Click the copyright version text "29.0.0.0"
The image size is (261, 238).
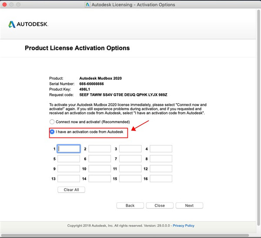(164, 225)
